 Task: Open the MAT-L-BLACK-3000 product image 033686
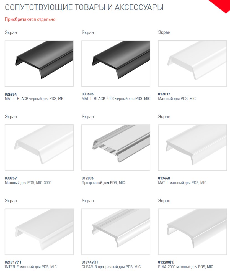tap(116, 64)
